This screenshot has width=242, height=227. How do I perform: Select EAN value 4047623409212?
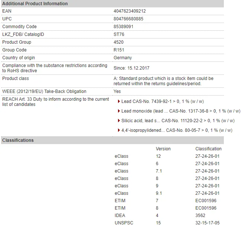click(x=130, y=11)
